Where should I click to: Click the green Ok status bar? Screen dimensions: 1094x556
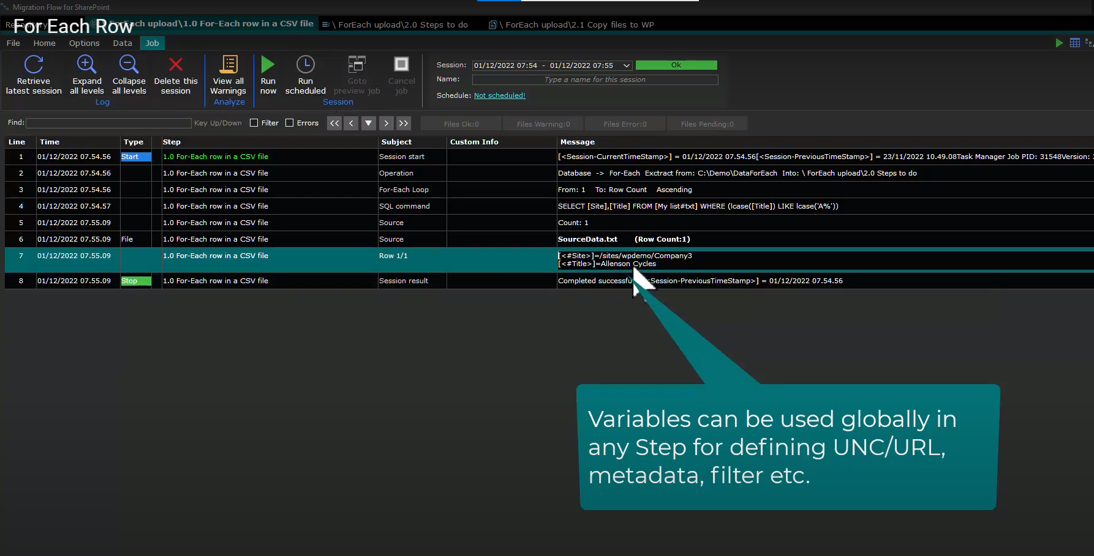(x=676, y=65)
